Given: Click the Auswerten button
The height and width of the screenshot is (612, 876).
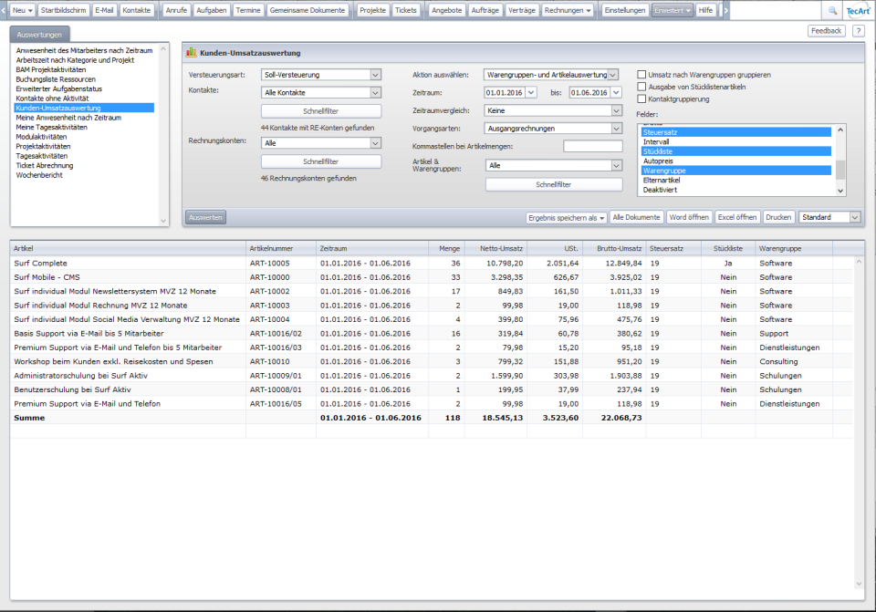Looking at the screenshot, I should (205, 217).
